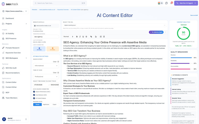Viewport: 199px width, 124px height.
Task: Open Team Members icon
Action: pos(3,98)
